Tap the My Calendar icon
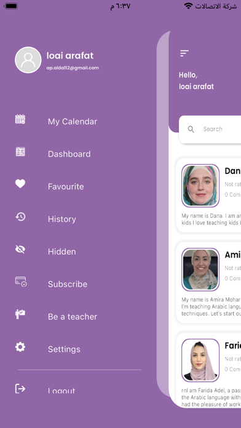This screenshot has height=428, width=241. point(20,119)
